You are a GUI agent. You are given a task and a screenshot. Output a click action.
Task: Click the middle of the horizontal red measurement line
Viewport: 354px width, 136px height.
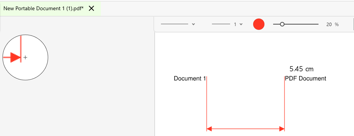click(246, 129)
